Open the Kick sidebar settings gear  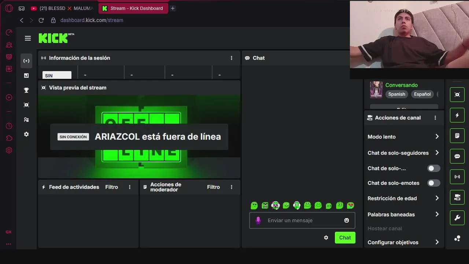(x=26, y=134)
